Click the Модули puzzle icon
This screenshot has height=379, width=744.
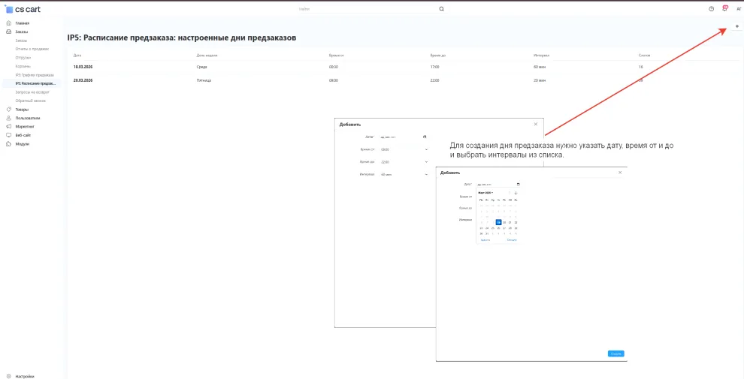(8, 143)
